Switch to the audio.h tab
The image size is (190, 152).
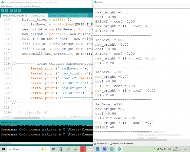coord(53,16)
